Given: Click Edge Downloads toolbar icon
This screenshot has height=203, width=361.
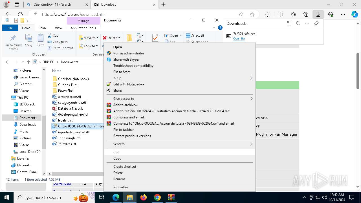Looking at the screenshot, I should point(318,14).
